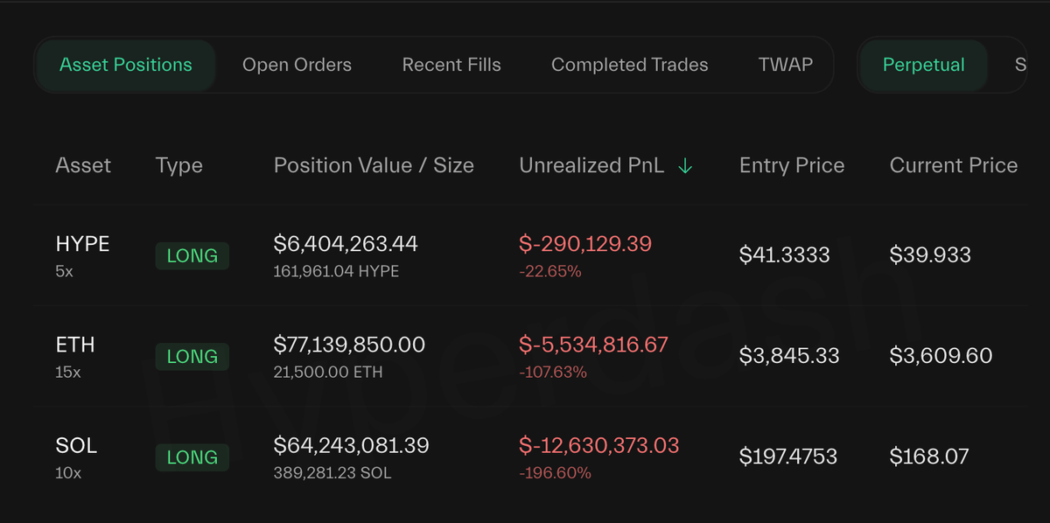Click the LONG badge in ETH row

[192, 357]
